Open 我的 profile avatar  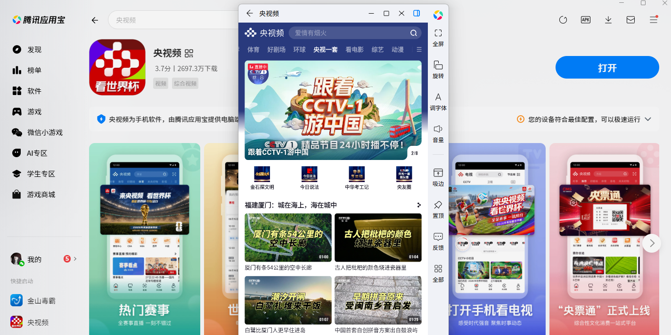[16, 259]
